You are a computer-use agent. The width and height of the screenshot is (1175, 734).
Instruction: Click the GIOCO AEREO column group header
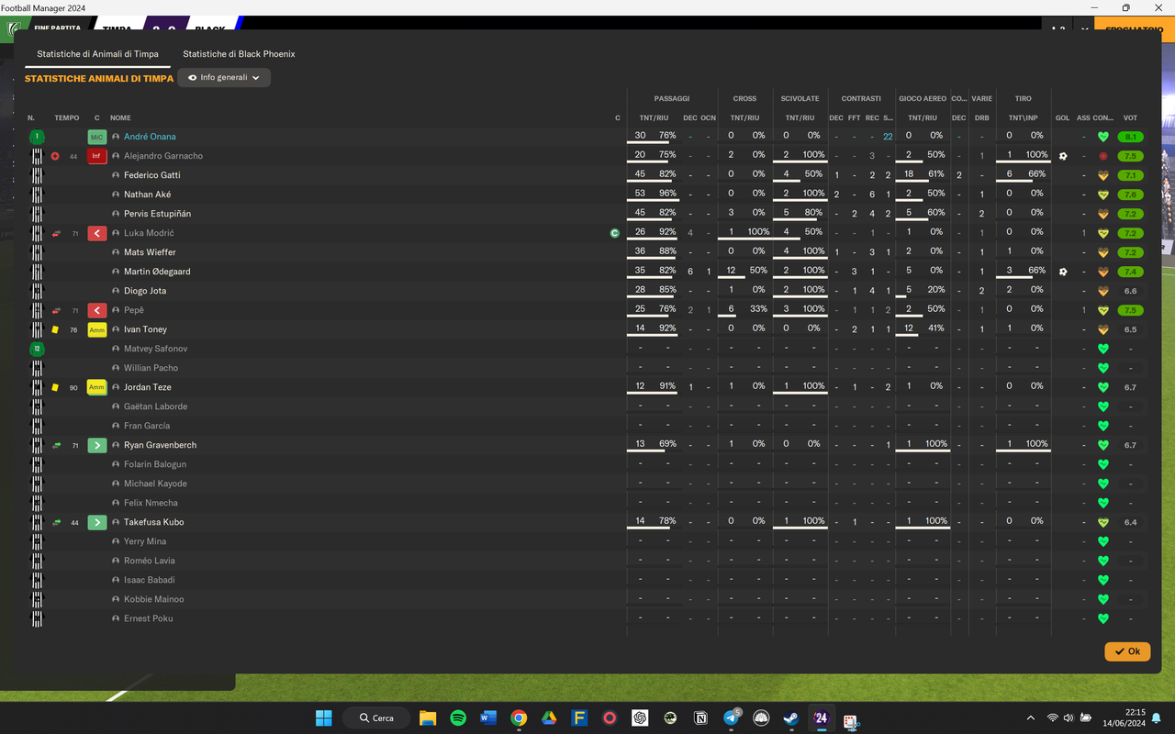[x=923, y=98]
